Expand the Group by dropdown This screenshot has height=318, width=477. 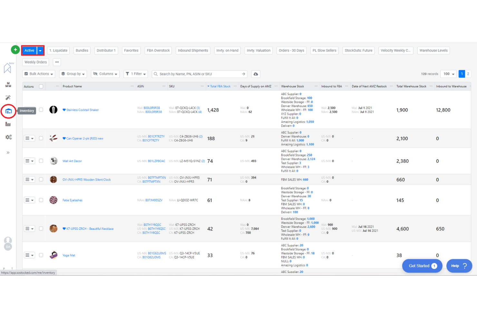pos(73,73)
